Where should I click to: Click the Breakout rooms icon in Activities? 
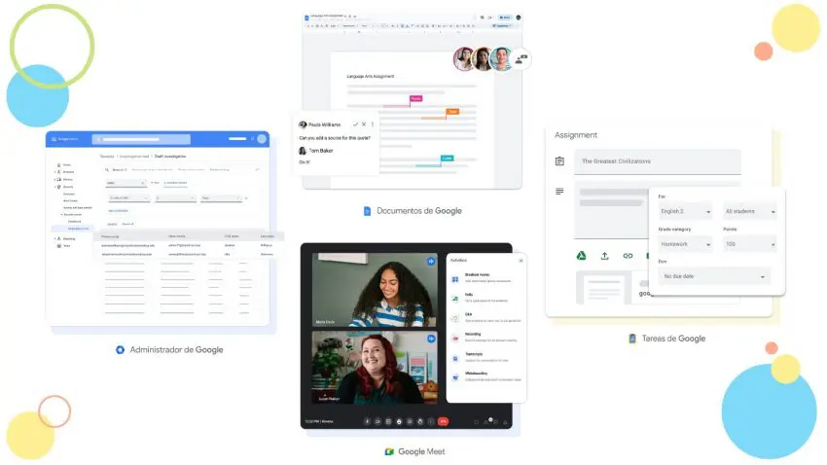(x=454, y=280)
